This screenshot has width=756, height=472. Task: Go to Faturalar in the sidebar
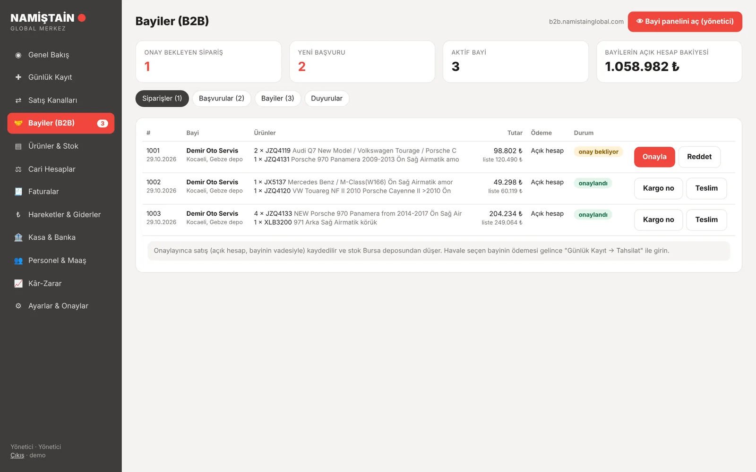[61, 192]
